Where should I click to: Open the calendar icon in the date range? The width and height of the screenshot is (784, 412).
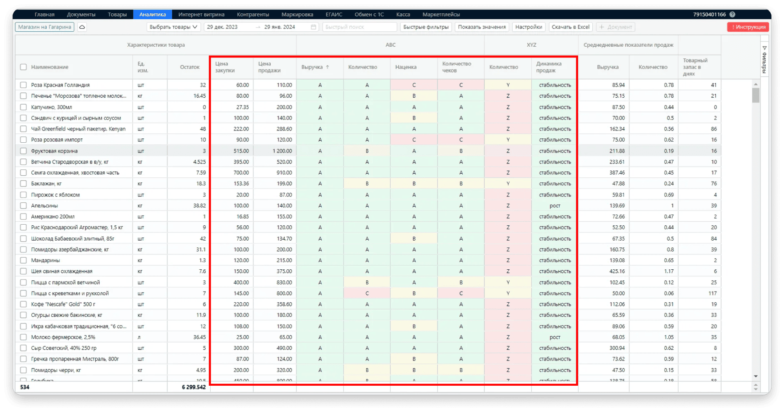pyautogui.click(x=313, y=27)
